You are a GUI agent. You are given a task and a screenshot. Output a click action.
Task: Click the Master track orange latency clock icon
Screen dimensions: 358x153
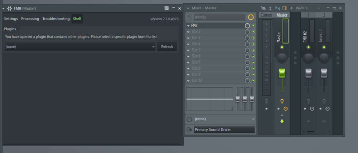(x=286, y=109)
